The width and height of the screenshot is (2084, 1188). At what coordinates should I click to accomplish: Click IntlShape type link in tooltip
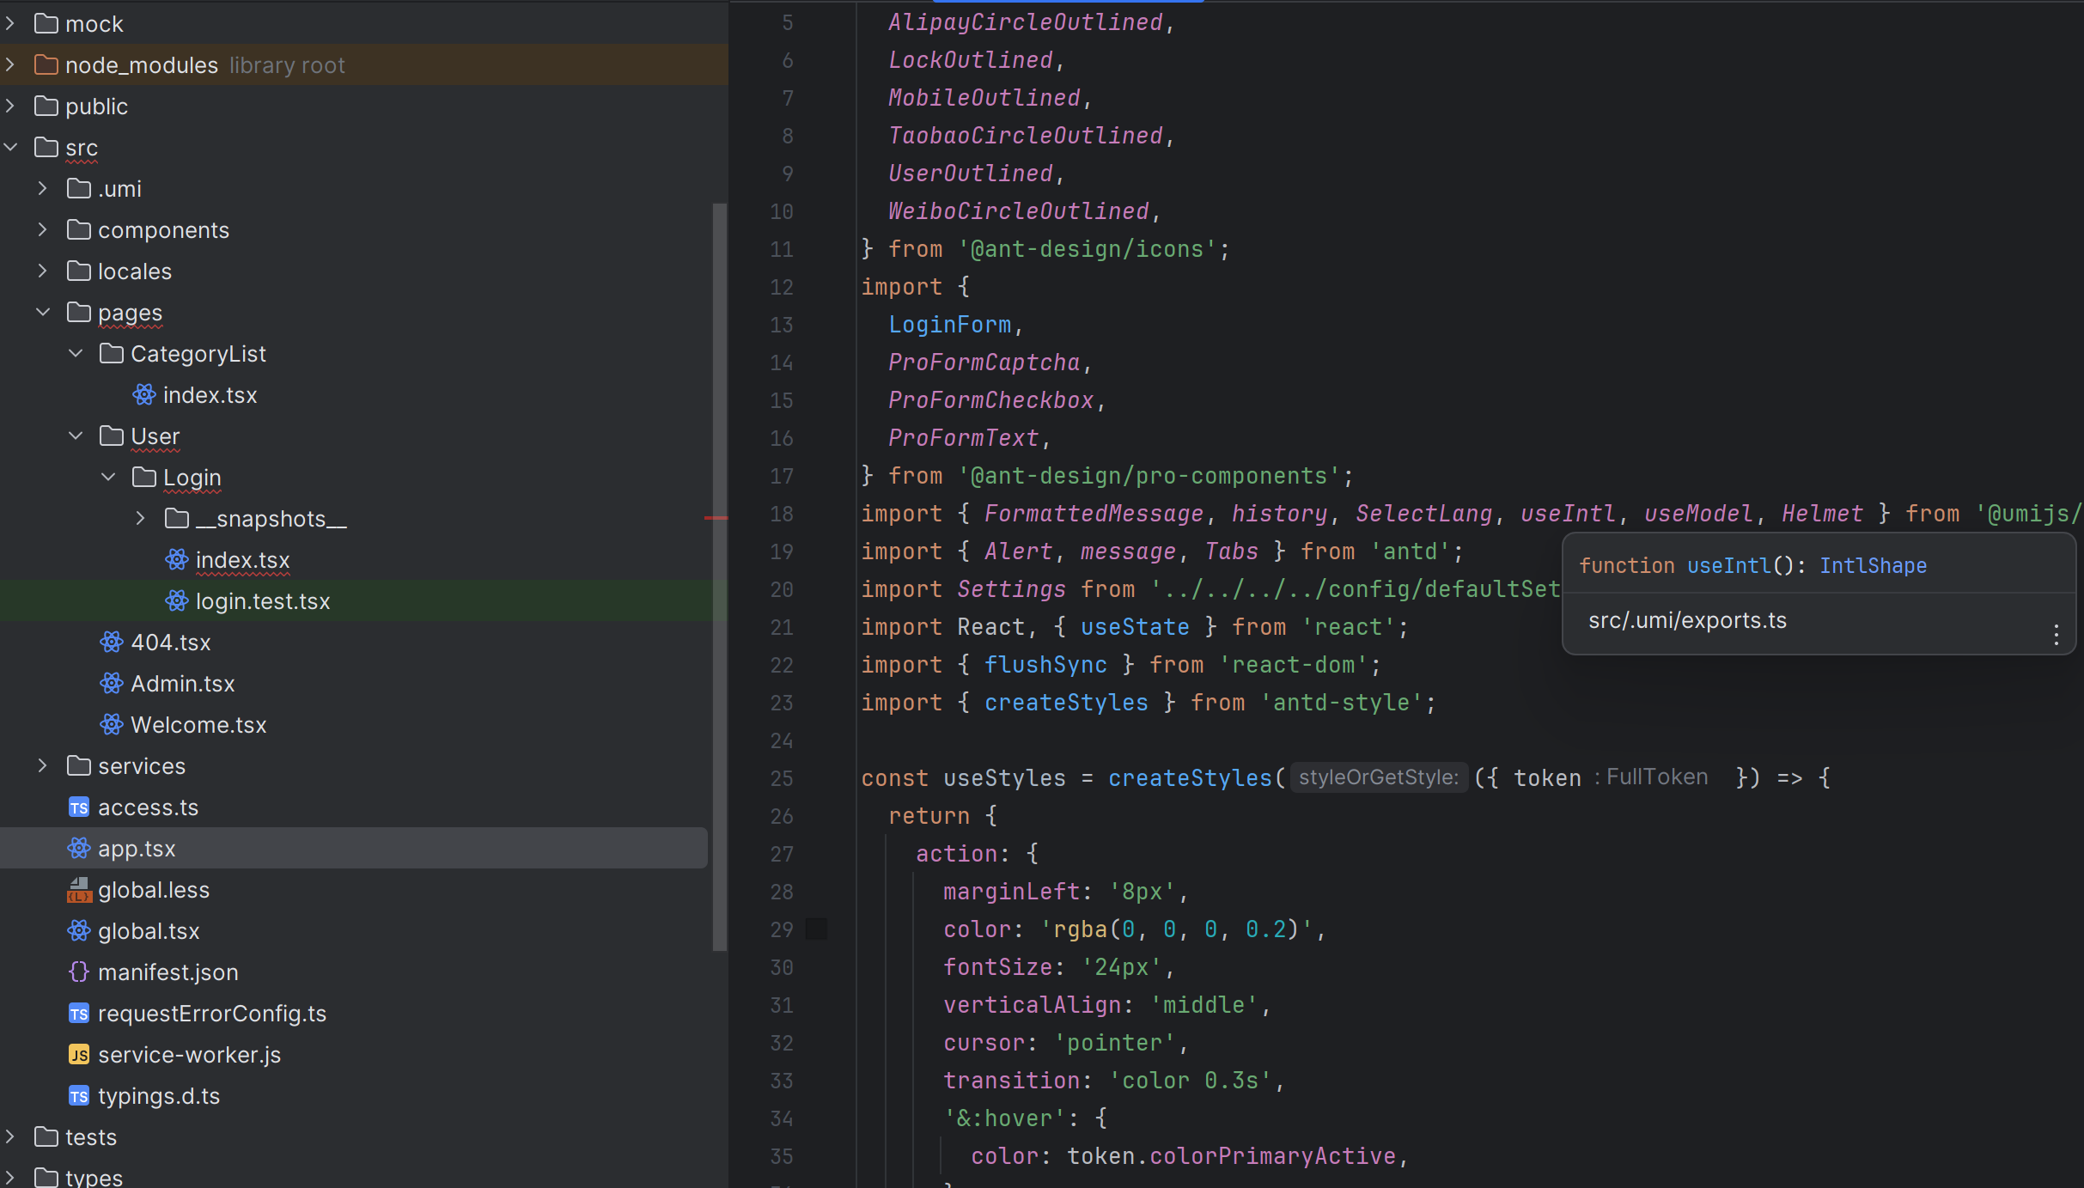point(1873,565)
